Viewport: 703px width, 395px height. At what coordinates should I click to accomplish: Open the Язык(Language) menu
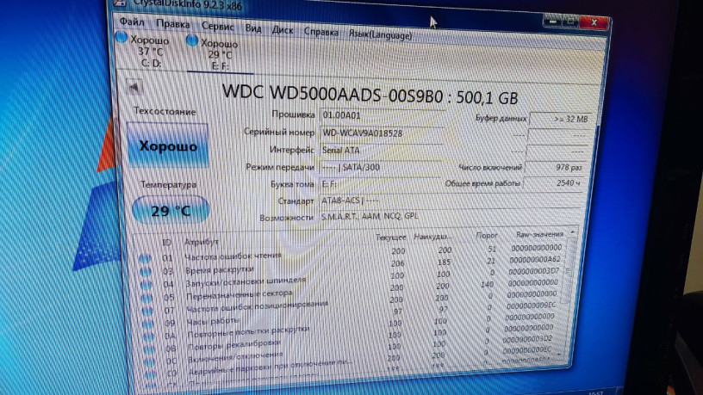tap(380, 35)
